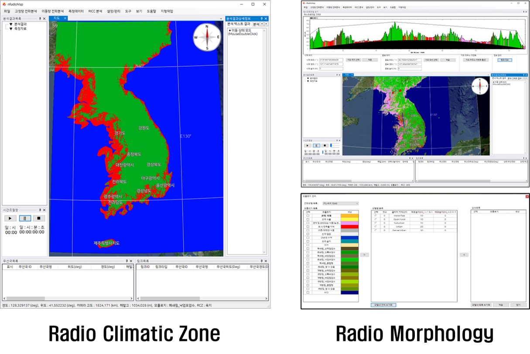Select the Dense Urban radio button in the dialog
Viewport: 530px width, 354px height.
coord(376,230)
